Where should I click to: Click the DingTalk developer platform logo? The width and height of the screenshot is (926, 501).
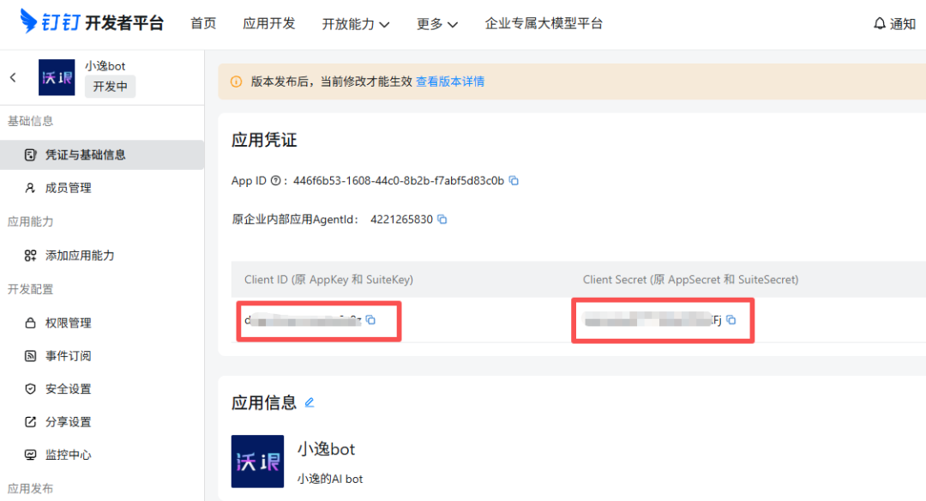92,23
